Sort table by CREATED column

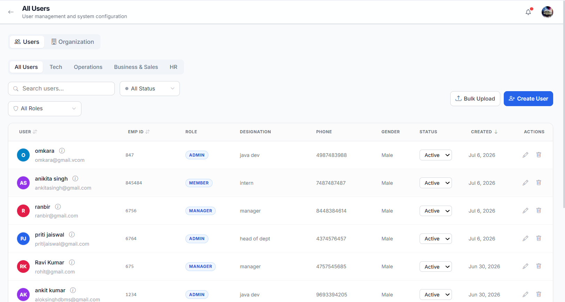(x=484, y=132)
